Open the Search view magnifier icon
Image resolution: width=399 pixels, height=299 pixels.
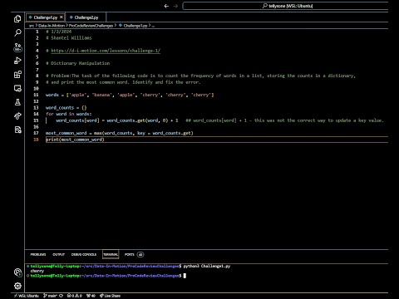point(17,32)
